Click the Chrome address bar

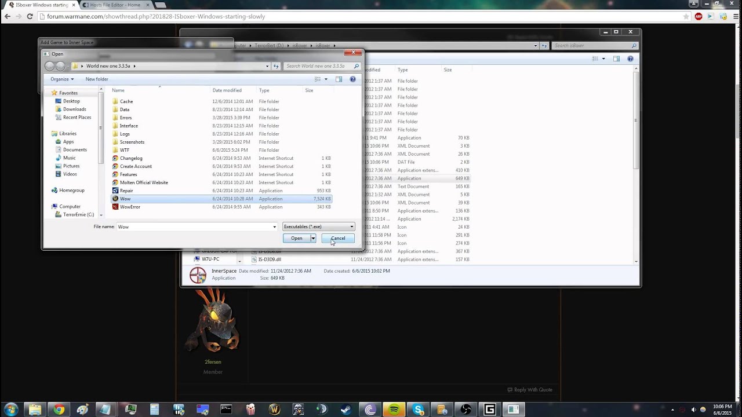click(x=359, y=16)
